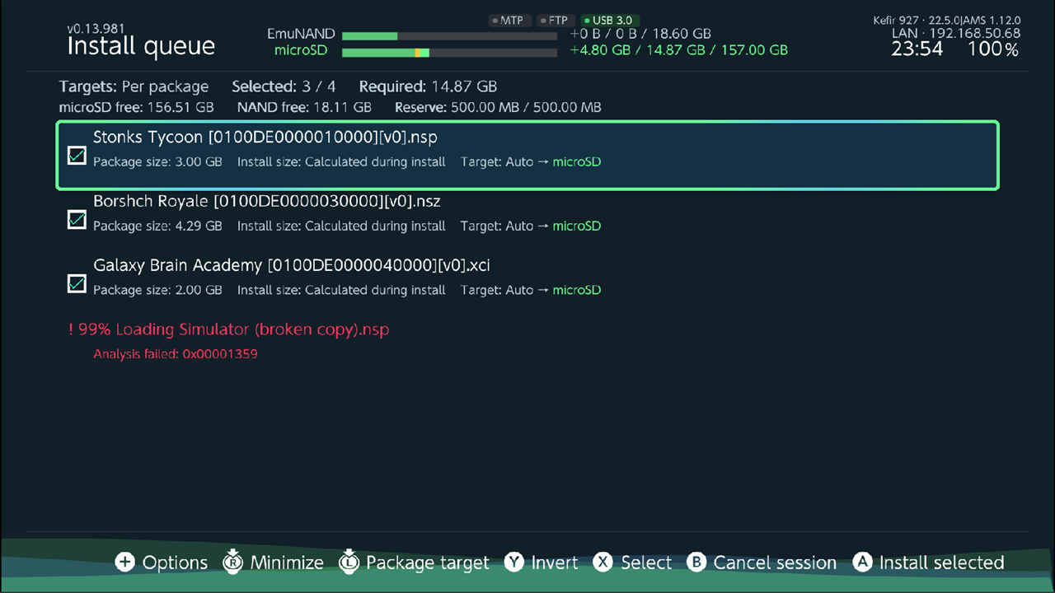
Task: Click the Install queue title
Action: [x=141, y=46]
